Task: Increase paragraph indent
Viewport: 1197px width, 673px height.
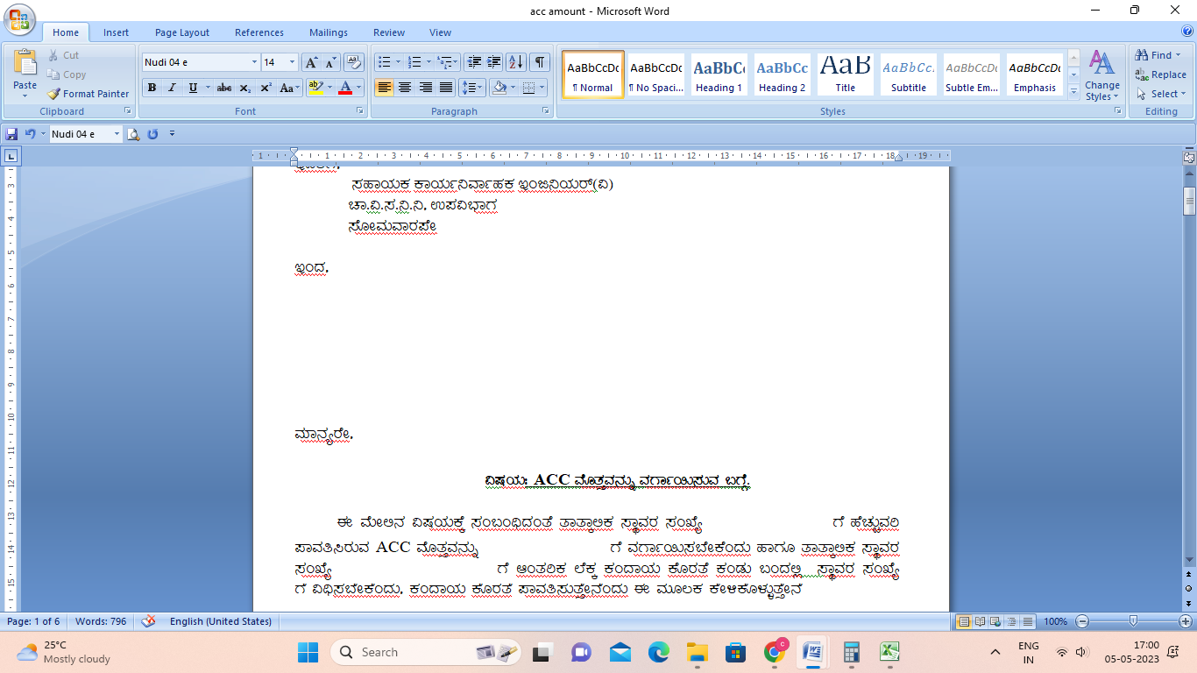Action: pos(494,62)
